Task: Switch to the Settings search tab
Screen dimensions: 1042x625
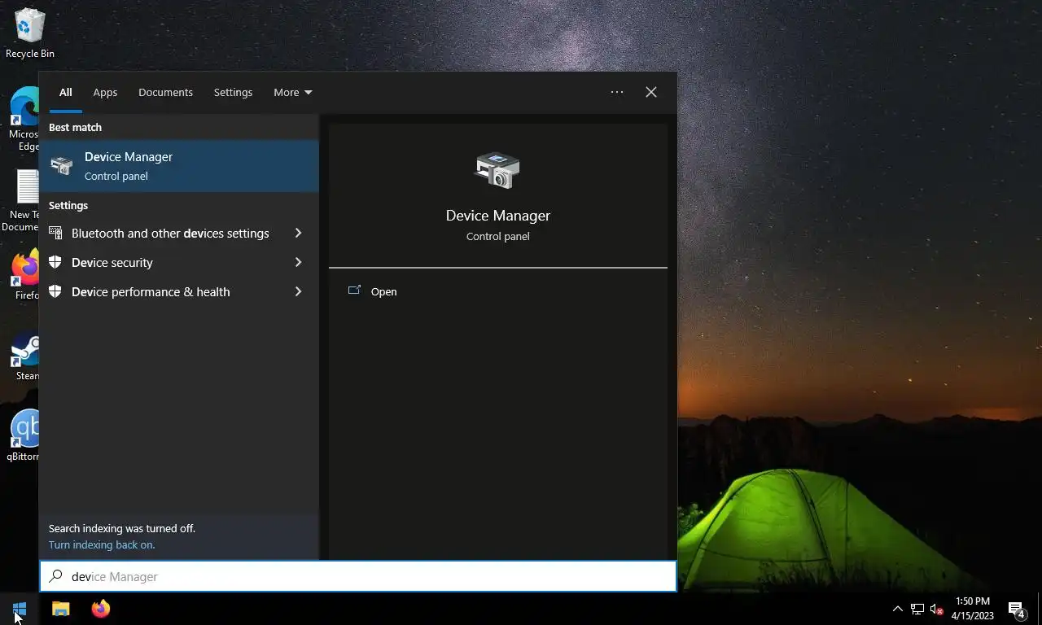Action: [233, 92]
